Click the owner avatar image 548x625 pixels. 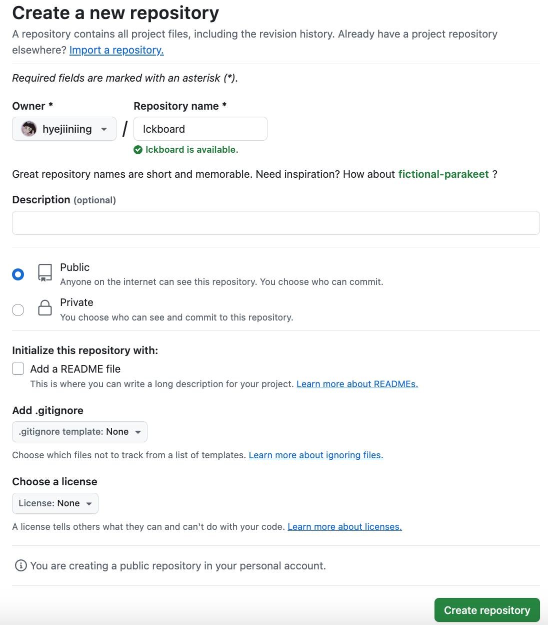click(x=29, y=129)
